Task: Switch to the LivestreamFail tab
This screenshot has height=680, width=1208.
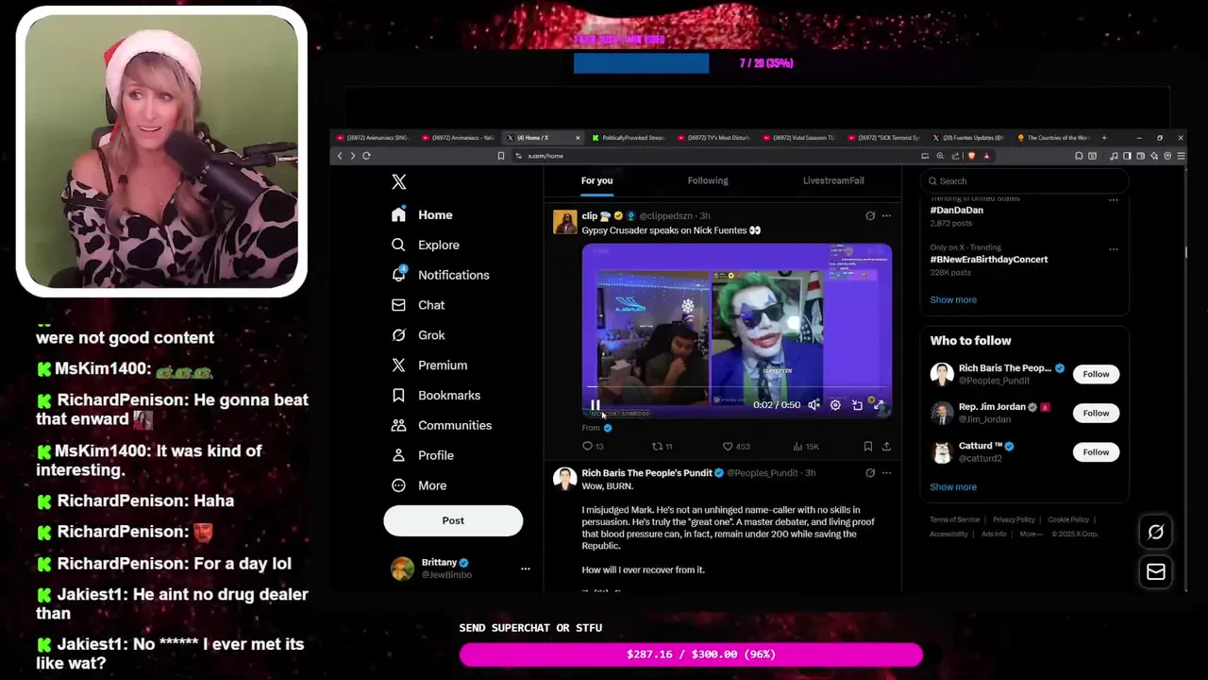Action: tap(833, 180)
